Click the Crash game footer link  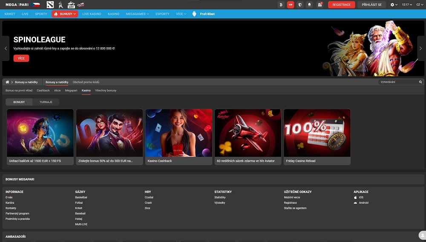coord(148,203)
